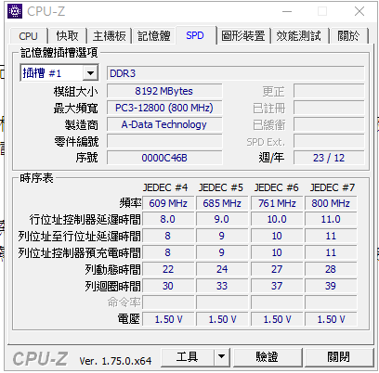Click the CAS latency value 10.0
Image resolution: width=379 pixels, height=373 pixels.
277,219
